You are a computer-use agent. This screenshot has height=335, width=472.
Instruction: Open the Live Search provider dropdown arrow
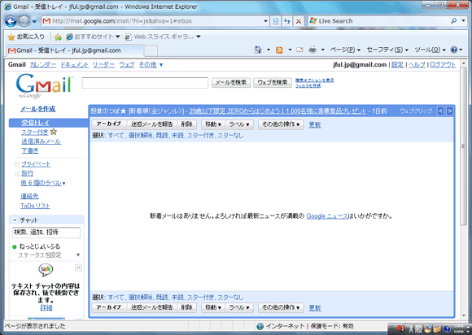pos(463,21)
